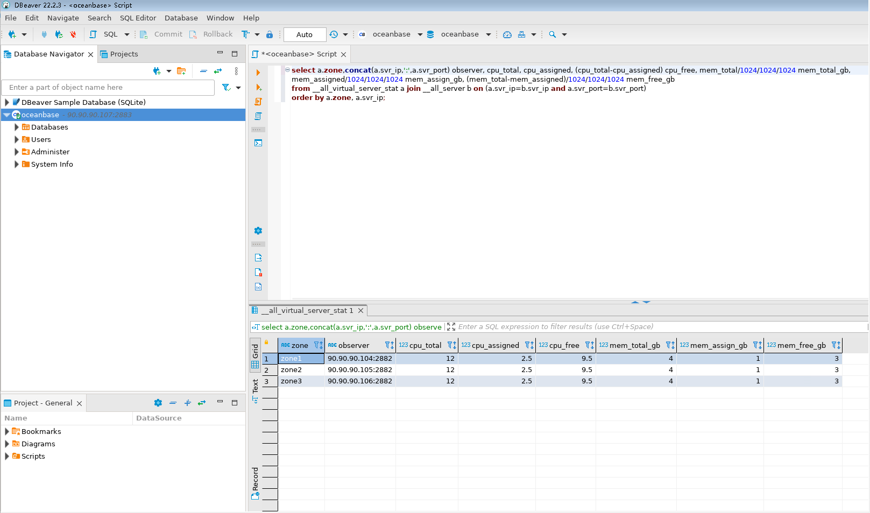Show the Execution Log panel icon
Image resolution: width=870 pixels, height=513 pixels.
(258, 272)
